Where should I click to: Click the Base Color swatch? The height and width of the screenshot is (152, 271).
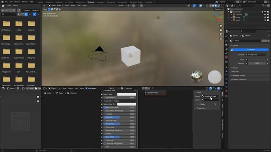[127, 94]
